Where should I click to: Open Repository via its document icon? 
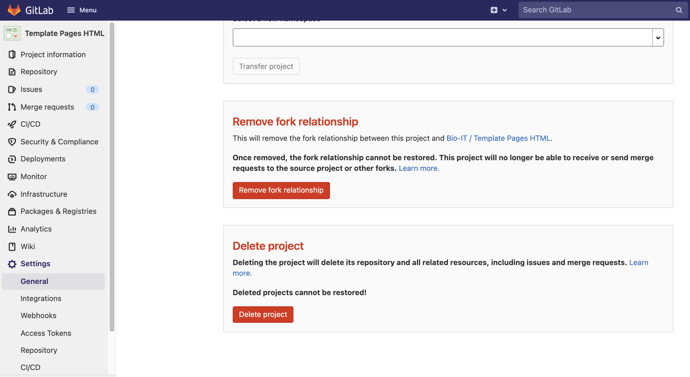pyautogui.click(x=12, y=72)
